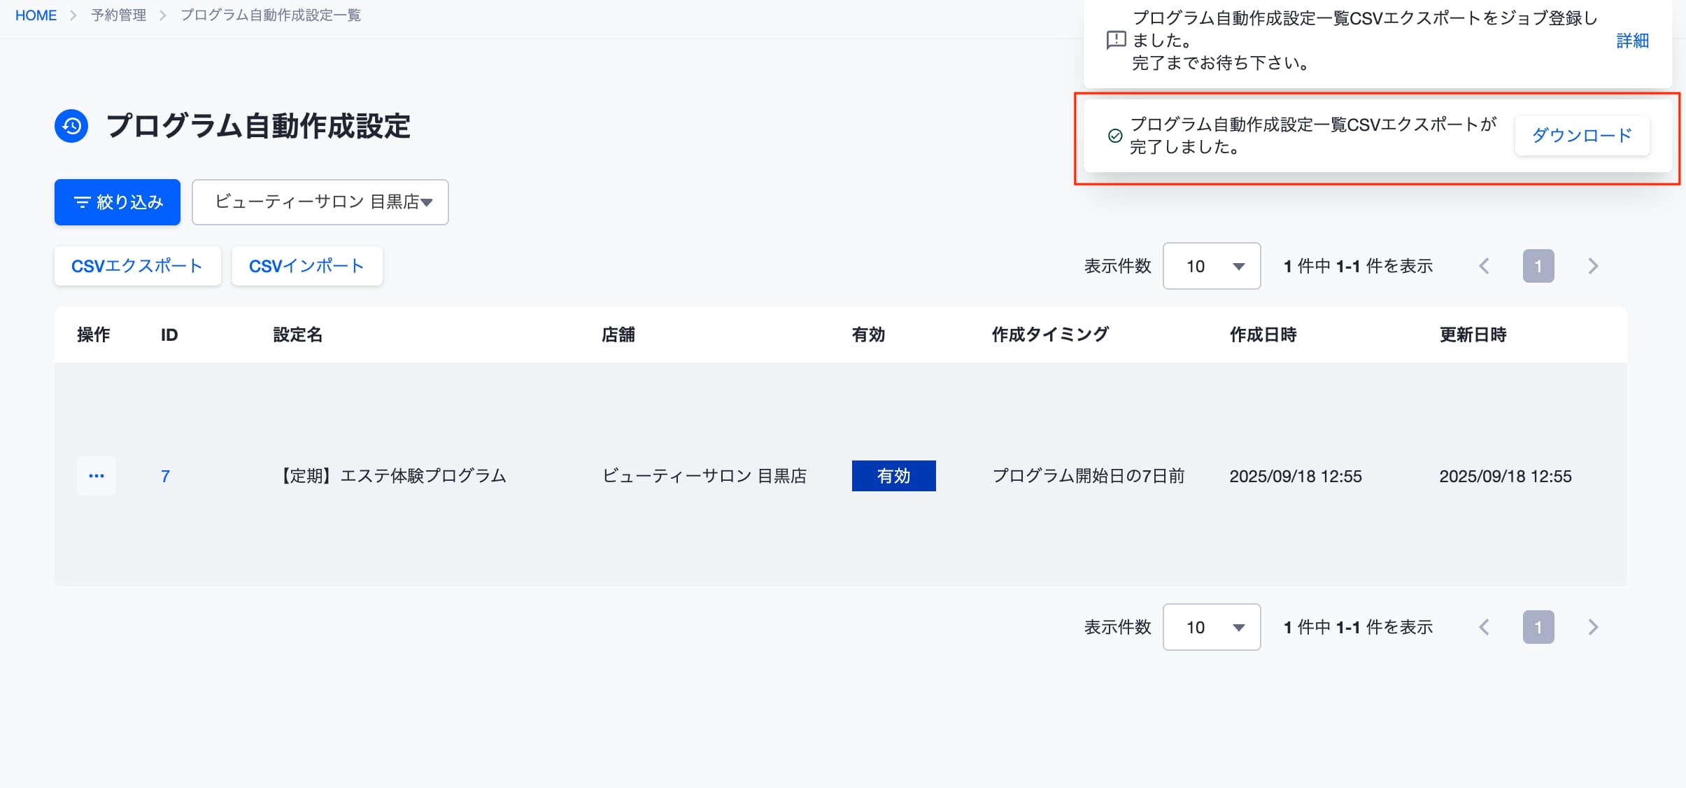Image resolution: width=1686 pixels, height=788 pixels.
Task: Click the green check icon in completion notice
Action: click(x=1115, y=136)
